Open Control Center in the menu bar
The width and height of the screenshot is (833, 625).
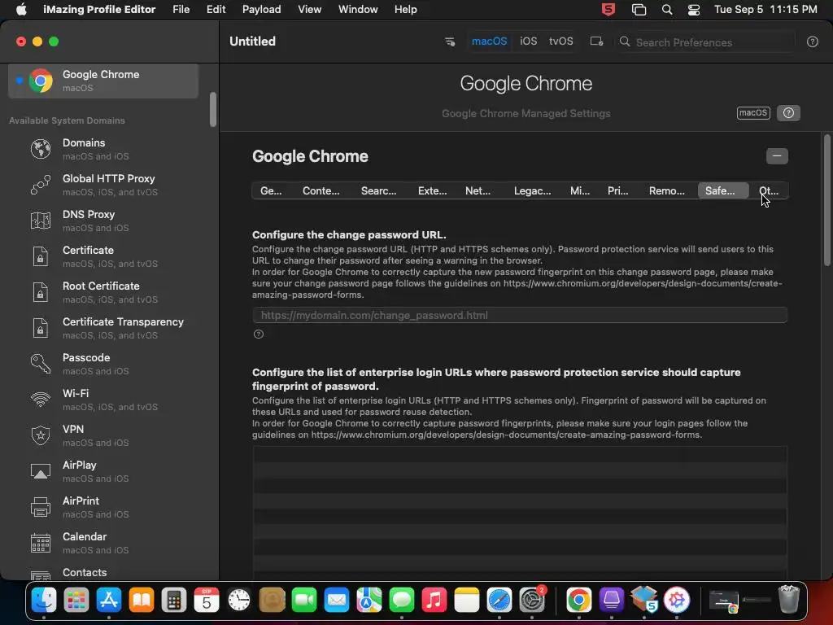(x=693, y=10)
